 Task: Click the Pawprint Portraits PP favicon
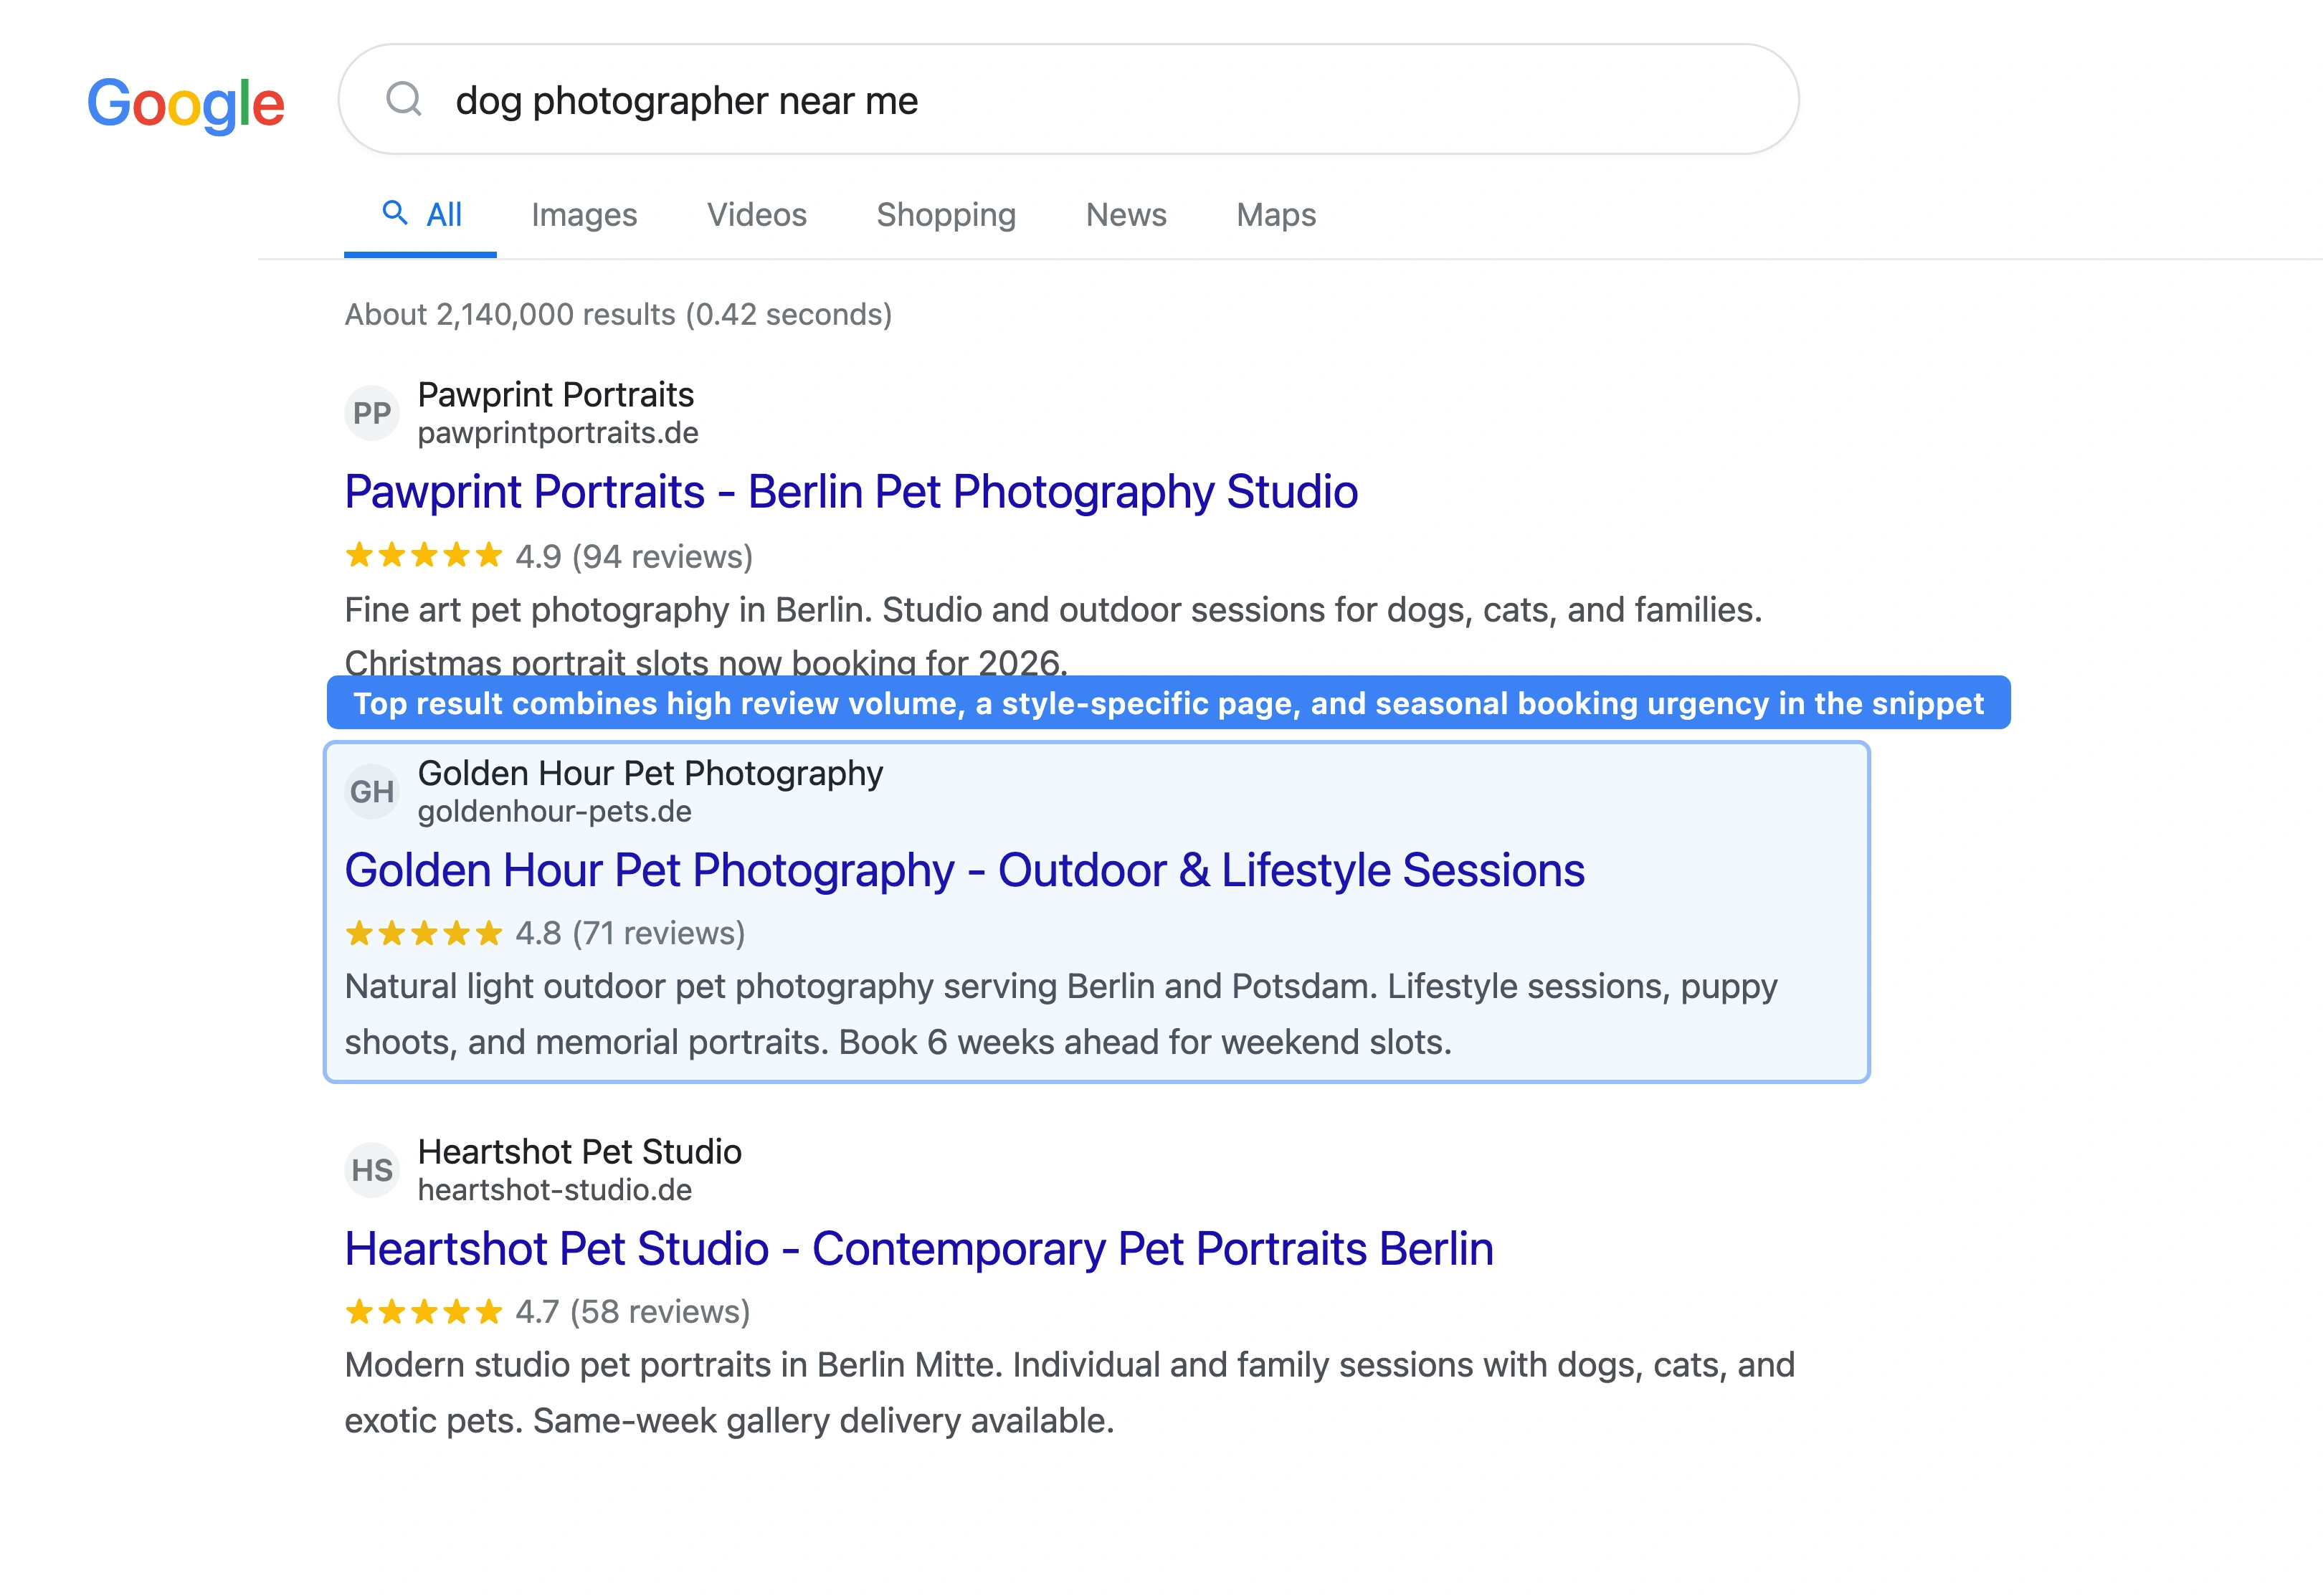[371, 413]
